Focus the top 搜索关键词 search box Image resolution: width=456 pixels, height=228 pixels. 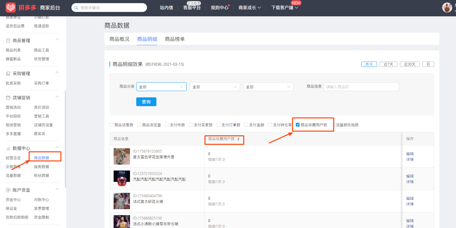point(109,8)
